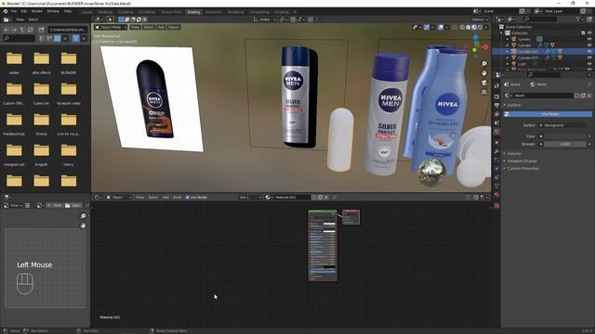Switch to the Shading workspace tab
595x334 pixels.
(193, 12)
